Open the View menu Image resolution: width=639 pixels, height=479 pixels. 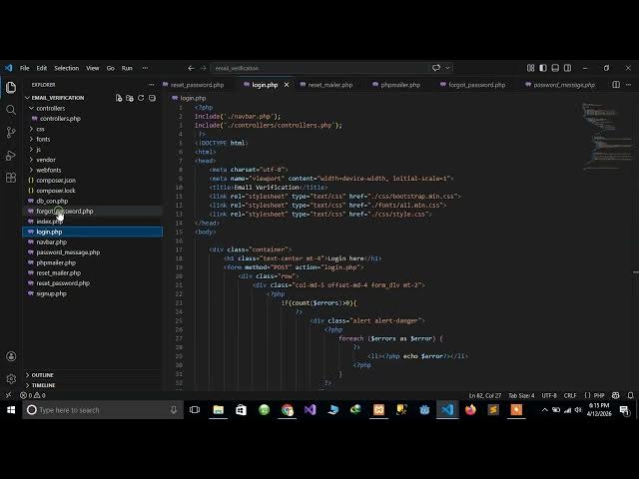tap(93, 68)
